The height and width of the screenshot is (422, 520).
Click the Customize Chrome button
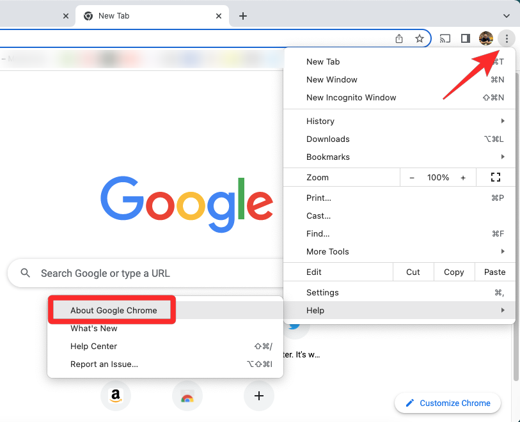(448, 403)
